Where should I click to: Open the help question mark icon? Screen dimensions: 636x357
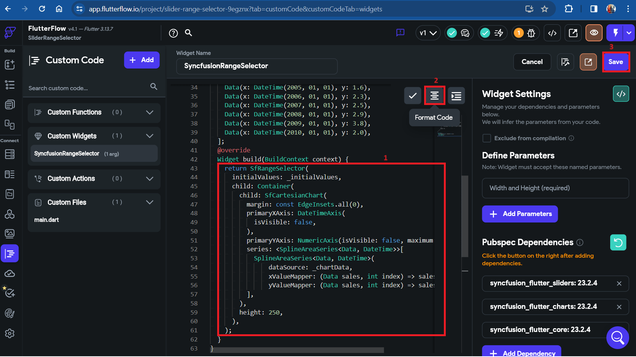click(173, 33)
